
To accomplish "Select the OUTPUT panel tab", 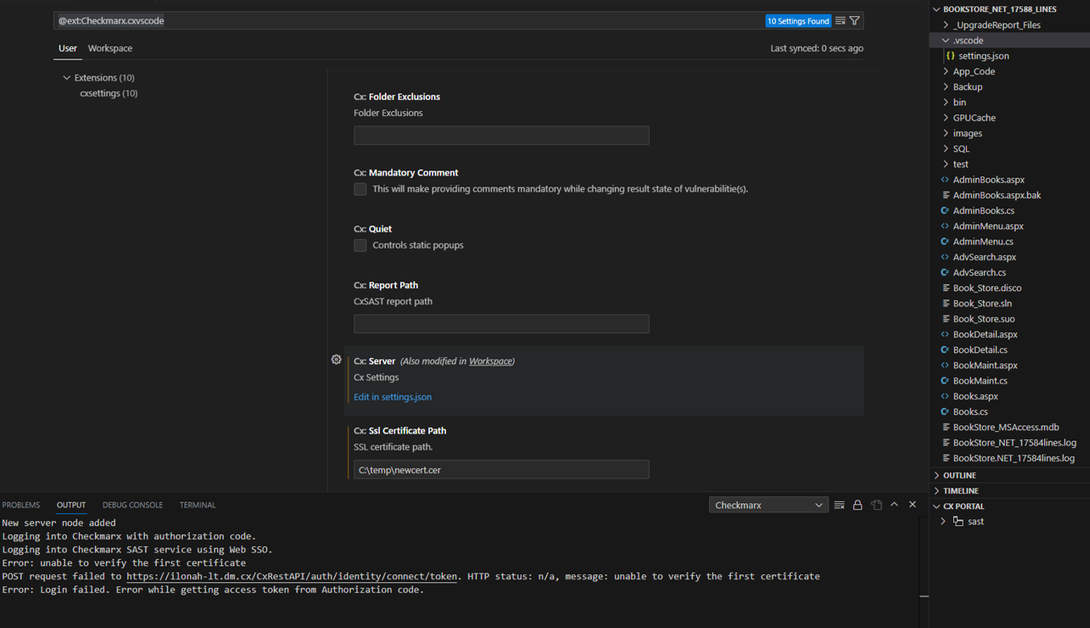I will [71, 505].
